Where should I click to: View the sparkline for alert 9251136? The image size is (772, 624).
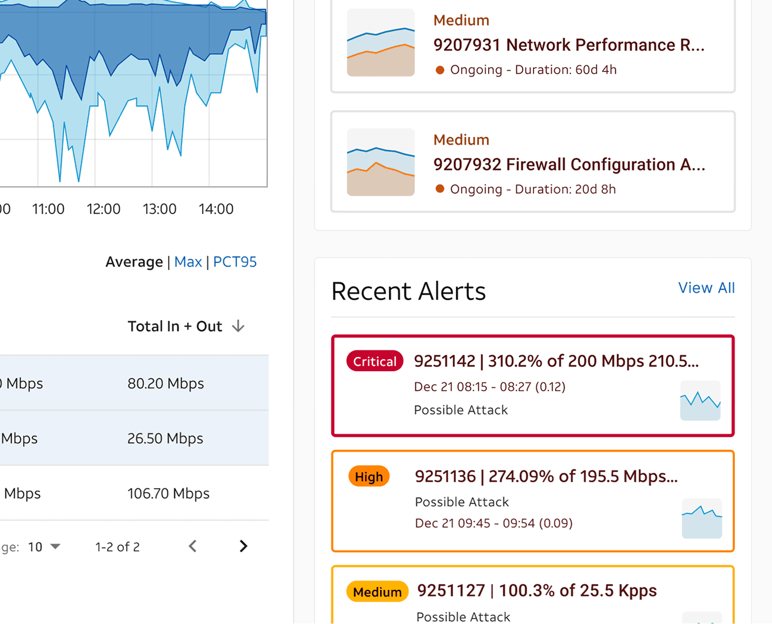701,518
